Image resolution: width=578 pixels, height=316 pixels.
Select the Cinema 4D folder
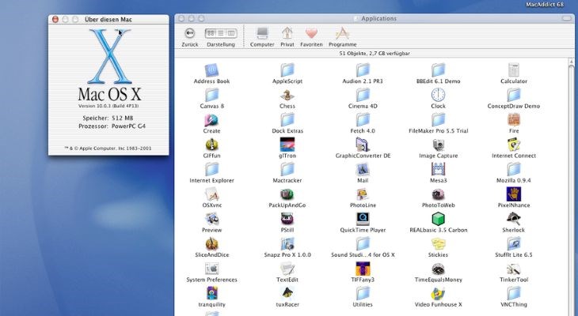(x=363, y=95)
